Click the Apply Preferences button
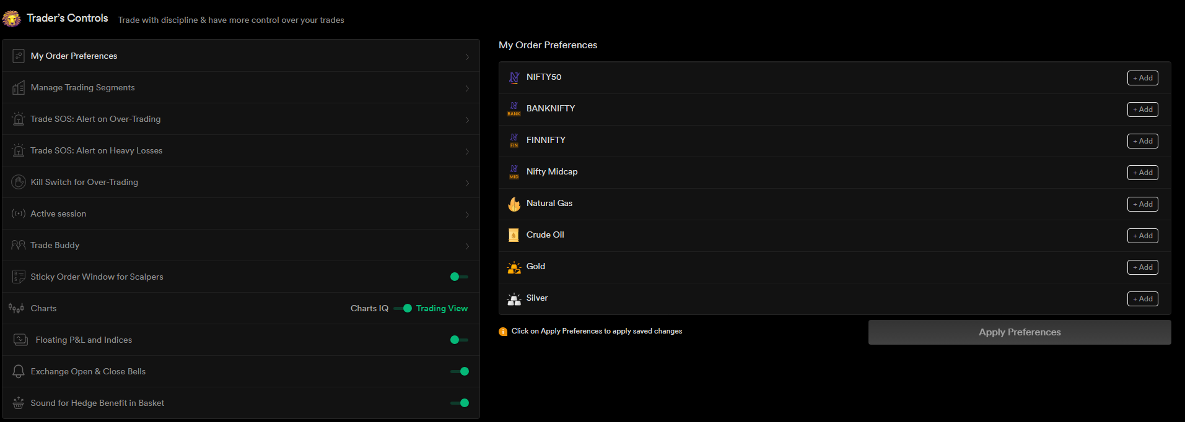Viewport: 1185px width, 422px height. tap(1020, 332)
